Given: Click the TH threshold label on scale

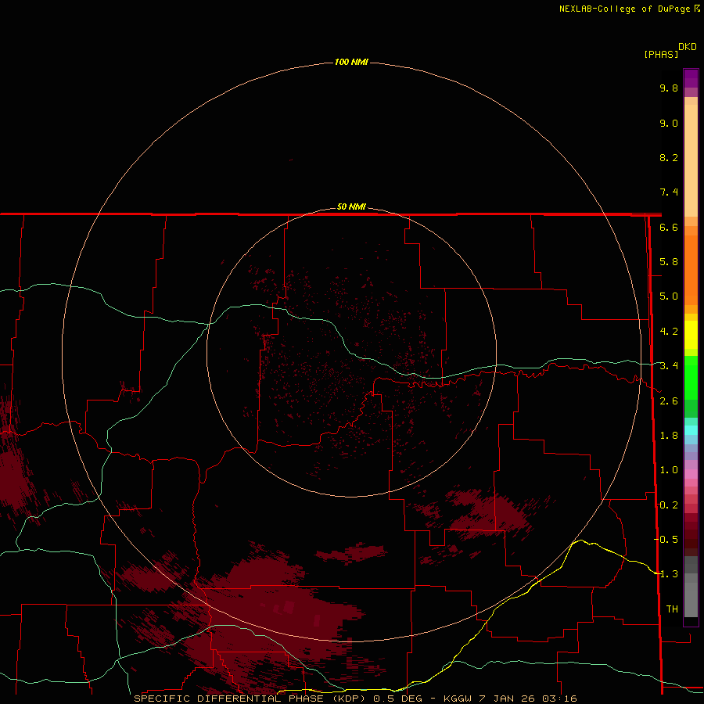Looking at the screenshot, I should [x=672, y=609].
